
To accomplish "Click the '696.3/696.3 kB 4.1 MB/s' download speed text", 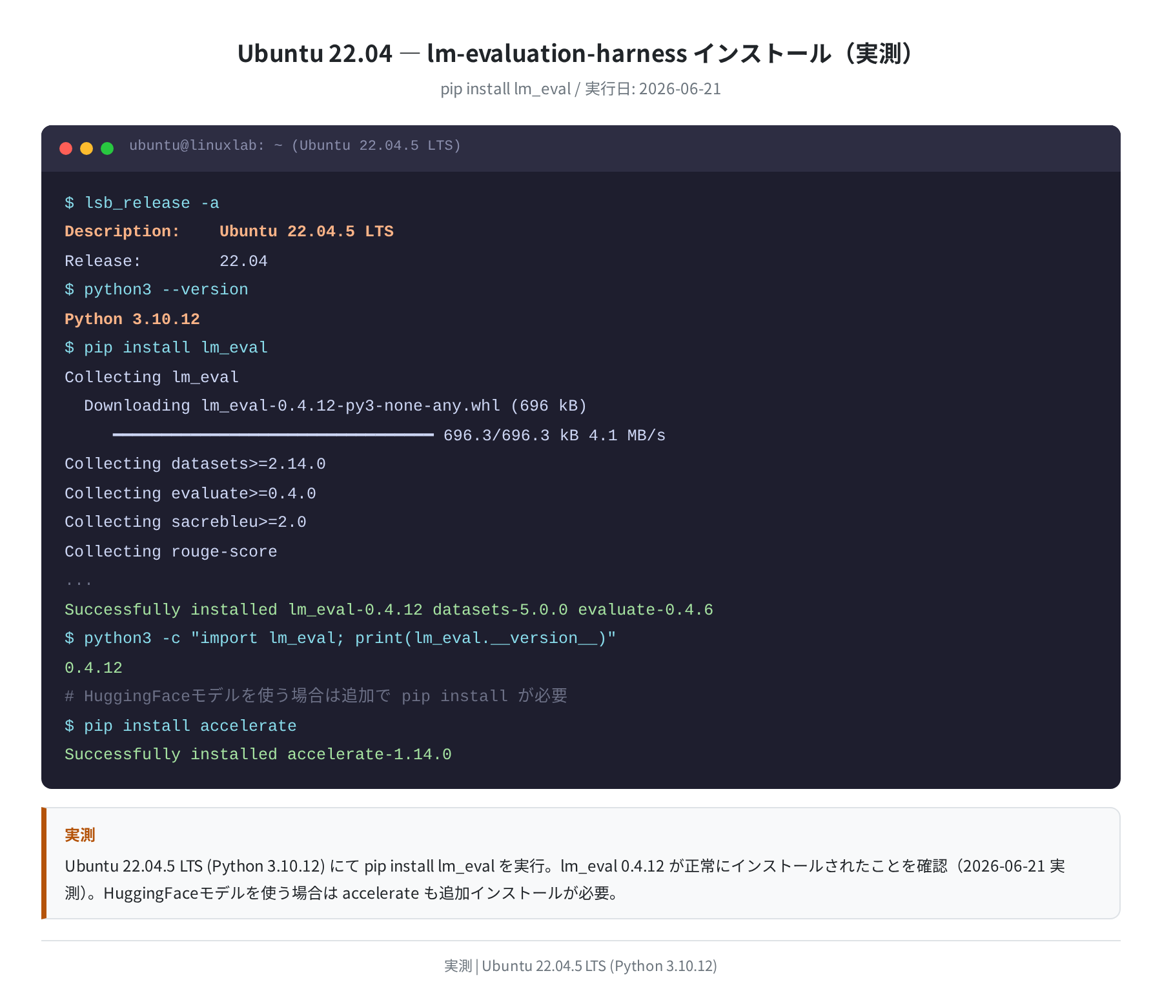I will [x=555, y=435].
